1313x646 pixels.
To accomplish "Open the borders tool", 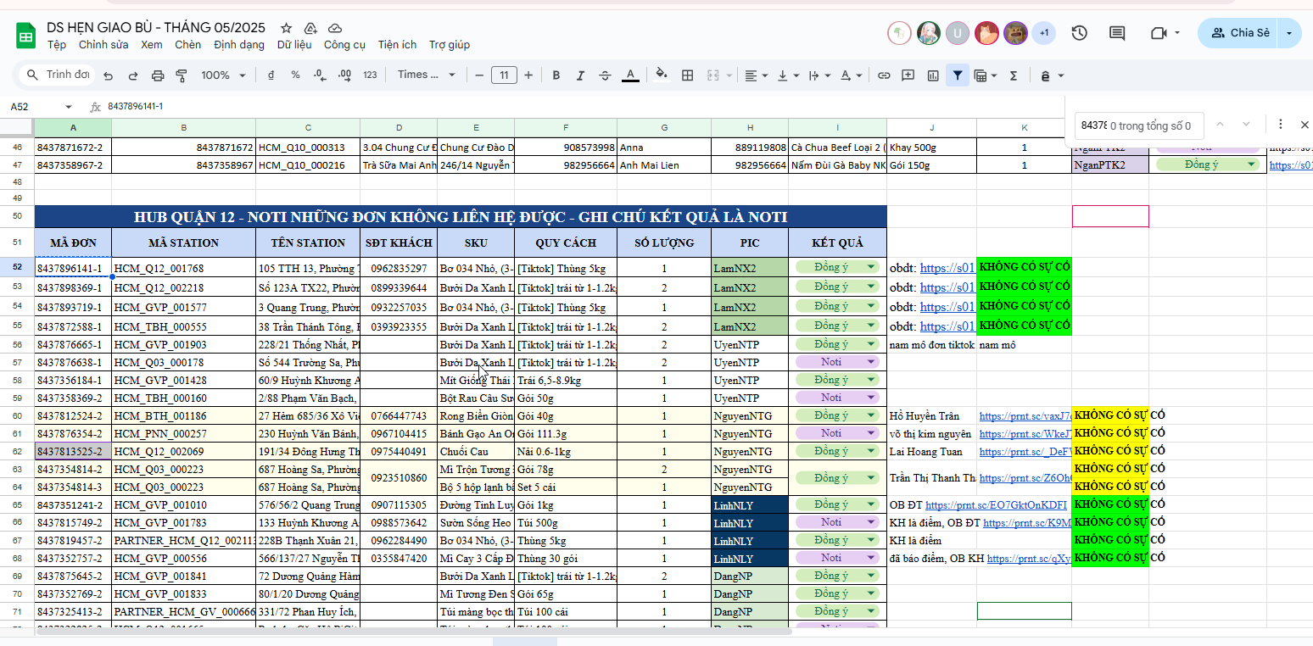I will [x=688, y=75].
